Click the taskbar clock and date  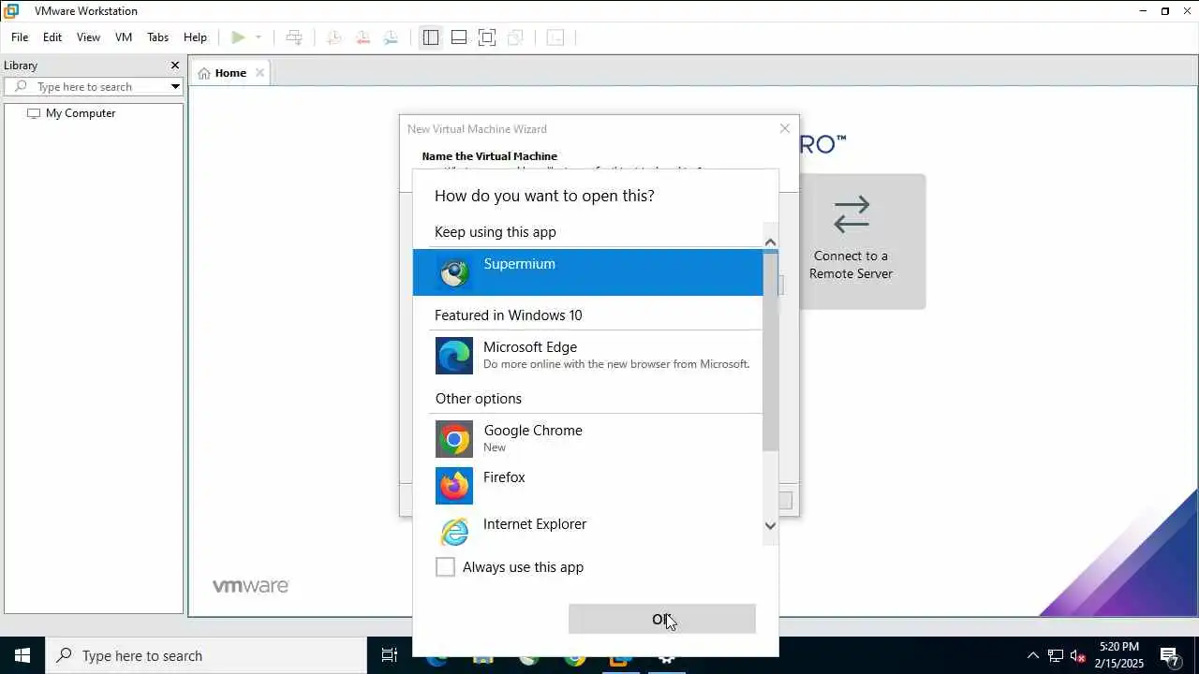click(x=1119, y=655)
